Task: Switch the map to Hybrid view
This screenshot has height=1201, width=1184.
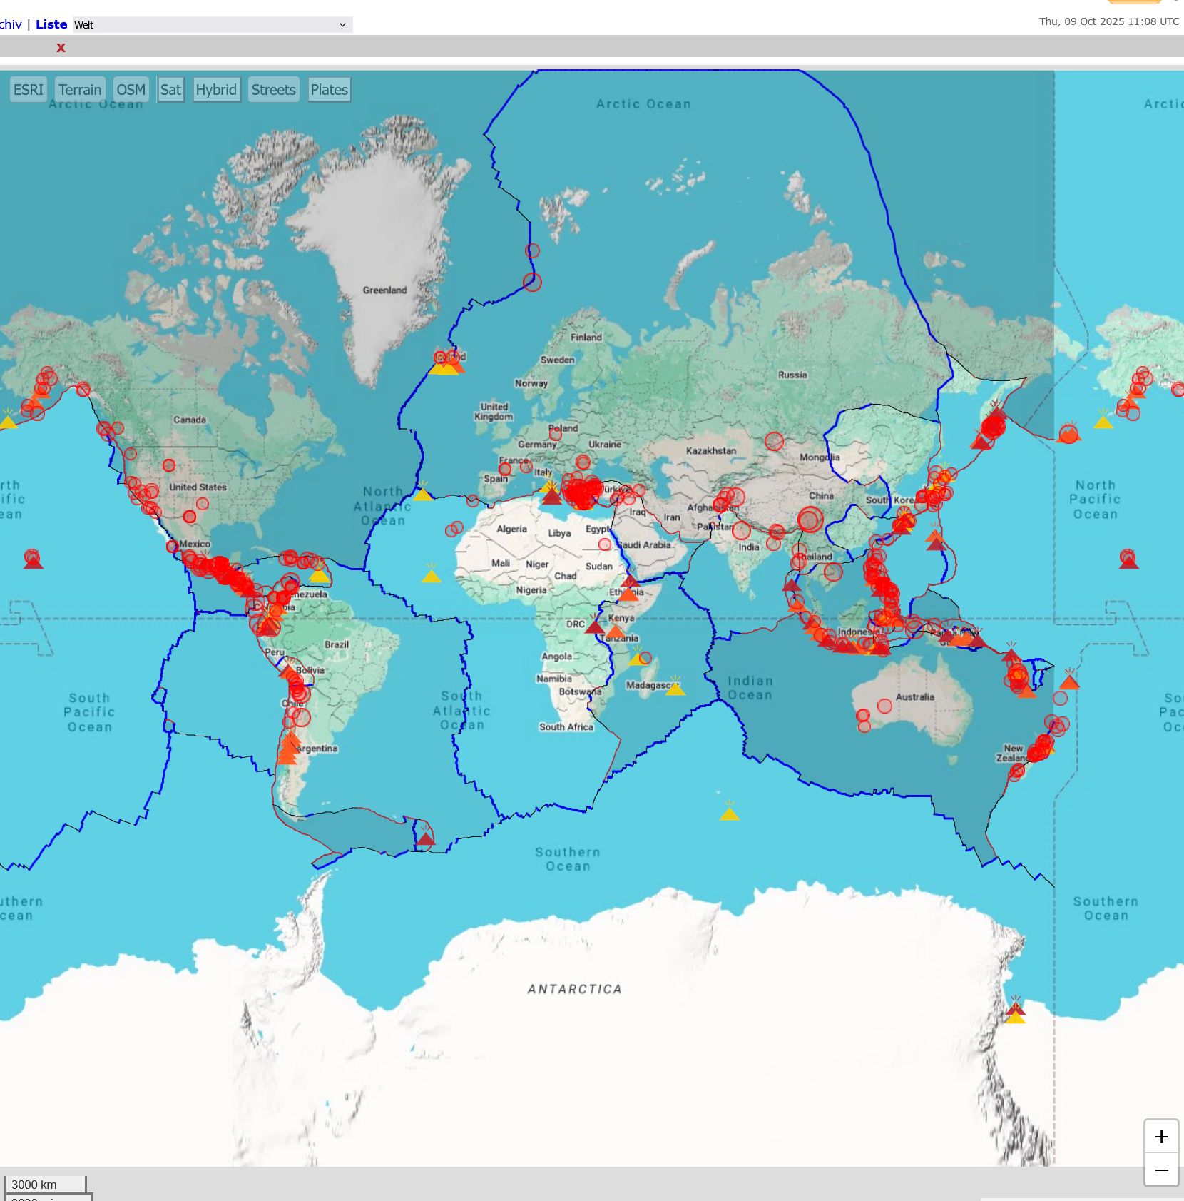Action: 216,90
